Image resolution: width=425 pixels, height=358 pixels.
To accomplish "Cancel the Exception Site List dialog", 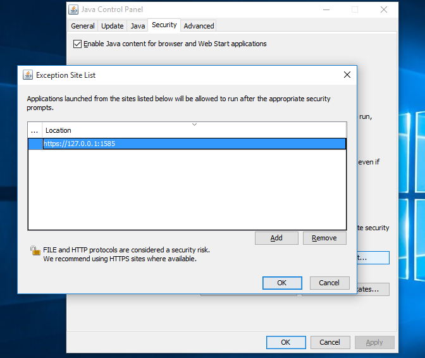I will (x=330, y=283).
